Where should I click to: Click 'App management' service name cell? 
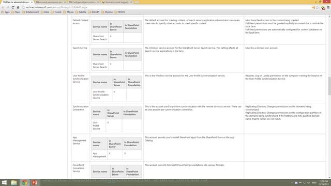[99, 155]
